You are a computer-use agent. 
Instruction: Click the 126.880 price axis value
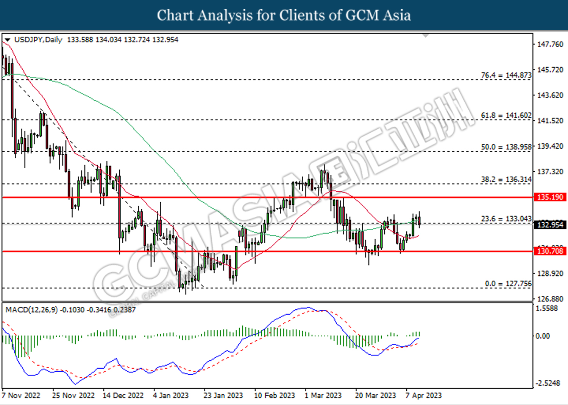550,299
